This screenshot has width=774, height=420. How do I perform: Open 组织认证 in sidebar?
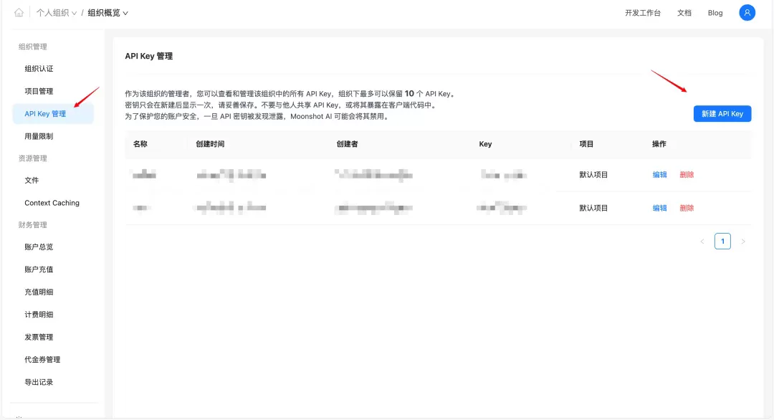pos(39,69)
